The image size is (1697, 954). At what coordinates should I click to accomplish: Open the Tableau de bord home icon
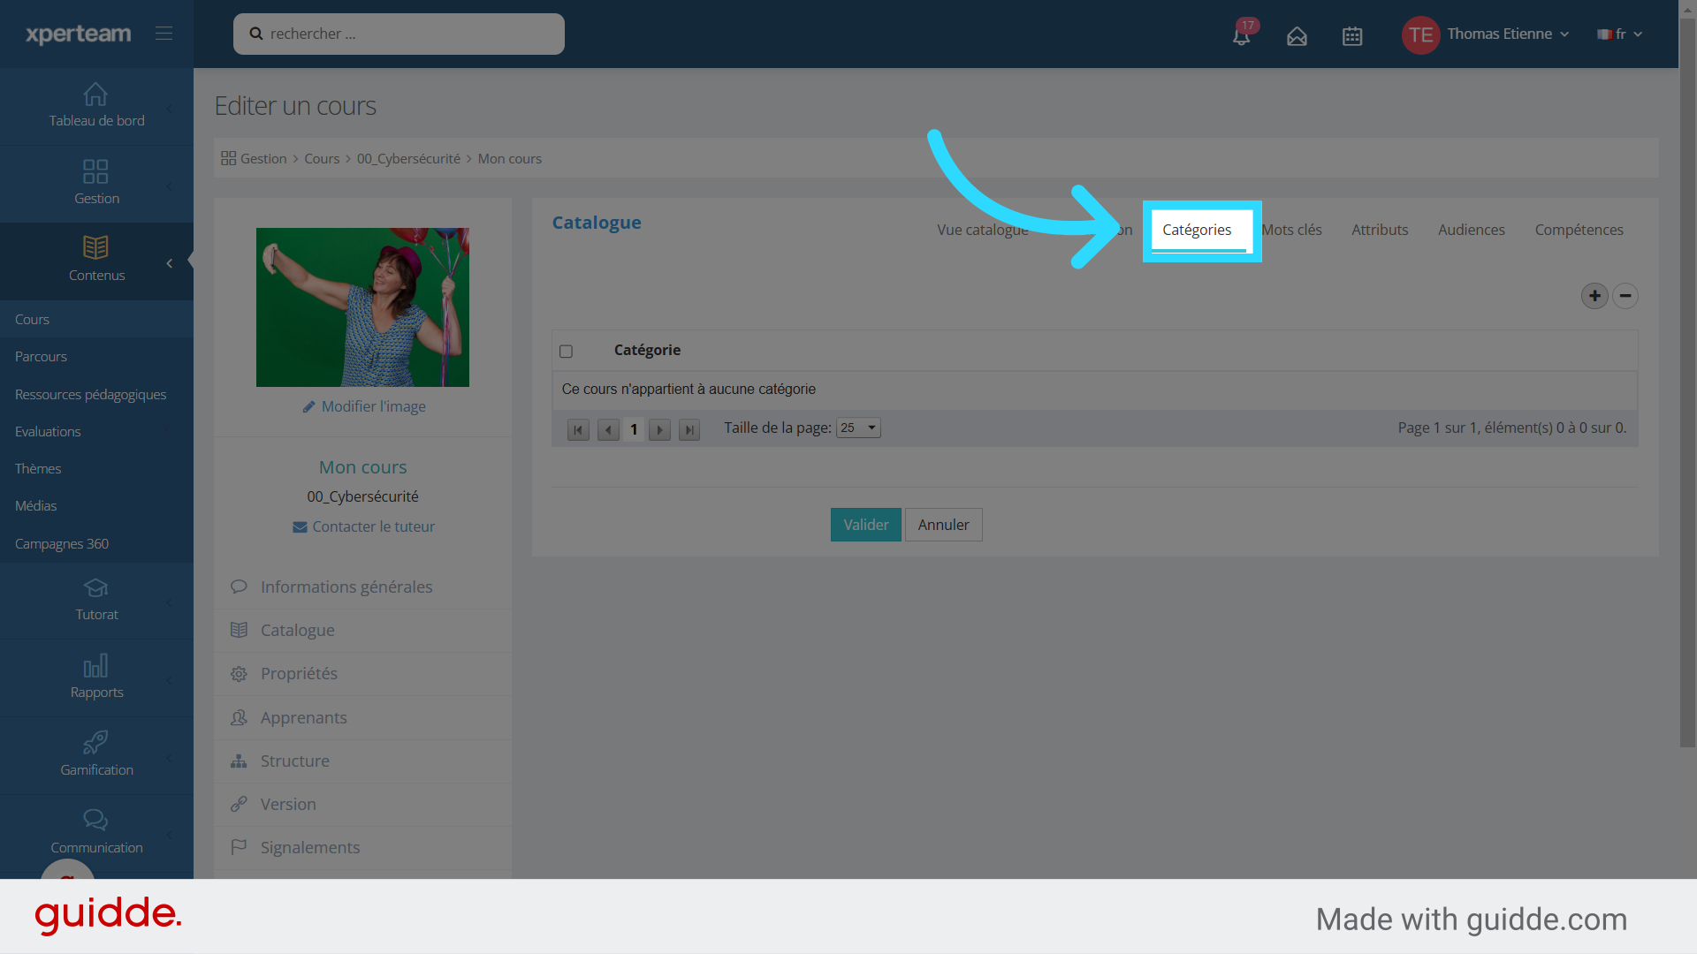(x=95, y=95)
